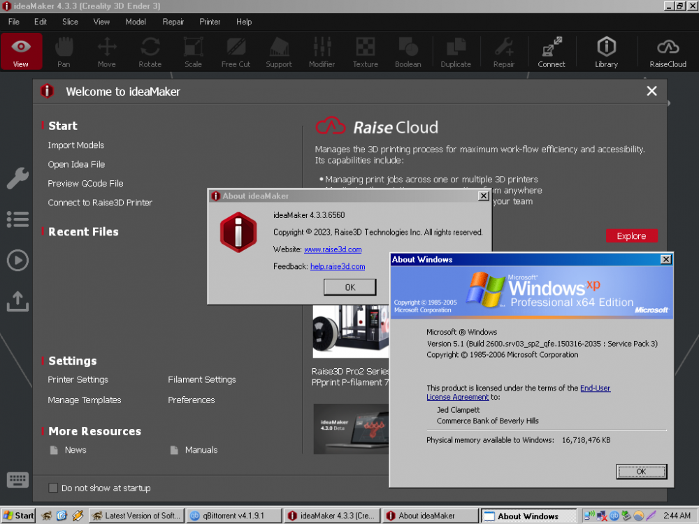699x524 pixels.
Task: Open the Support tool
Action: pyautogui.click(x=279, y=51)
